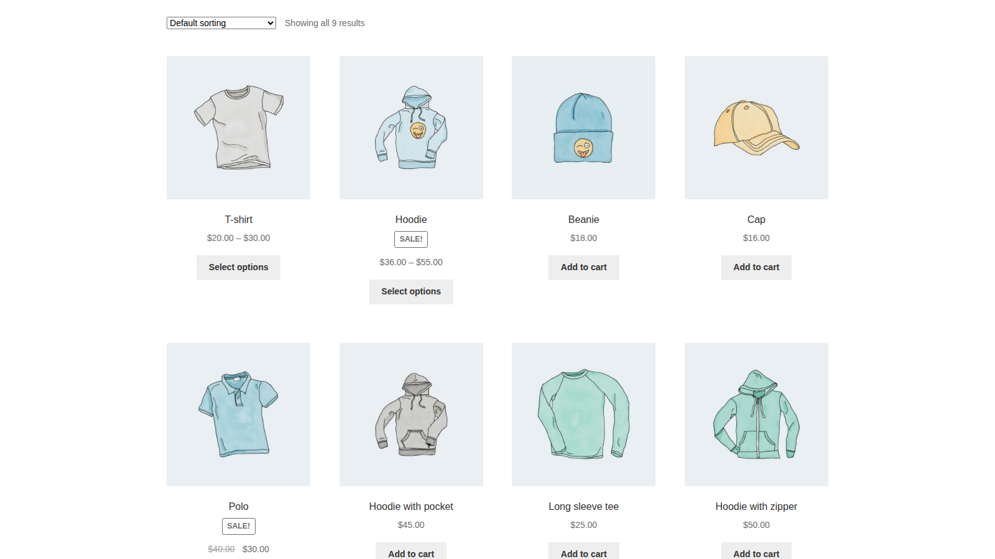The height and width of the screenshot is (559, 995).
Task: Click the Hoodie product title
Action: point(411,219)
